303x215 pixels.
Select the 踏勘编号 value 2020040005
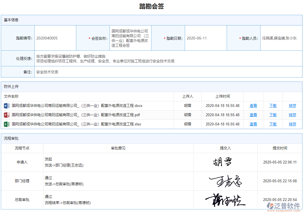click(47, 38)
